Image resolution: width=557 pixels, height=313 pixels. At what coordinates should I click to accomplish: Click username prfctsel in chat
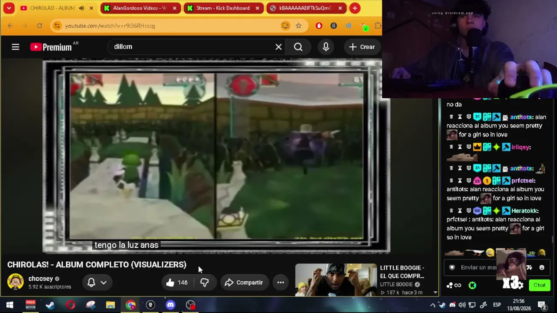tap(523, 180)
